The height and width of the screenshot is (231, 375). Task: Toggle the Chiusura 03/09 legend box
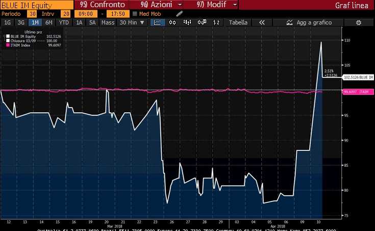[x=8, y=41]
